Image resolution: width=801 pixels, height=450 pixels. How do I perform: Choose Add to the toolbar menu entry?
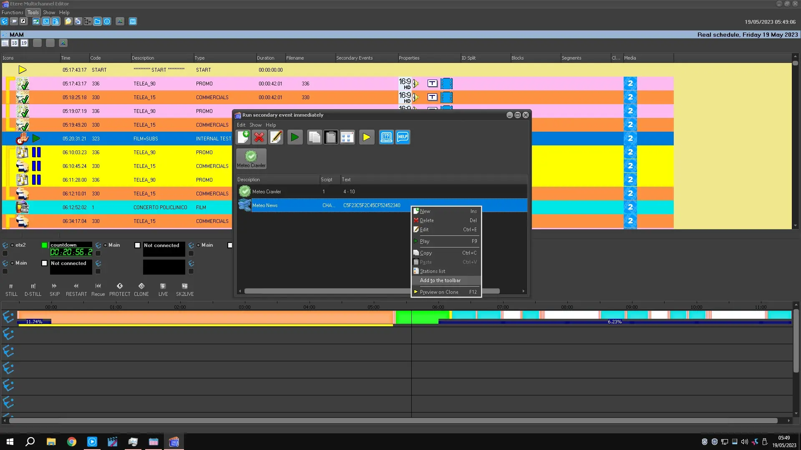coord(440,280)
